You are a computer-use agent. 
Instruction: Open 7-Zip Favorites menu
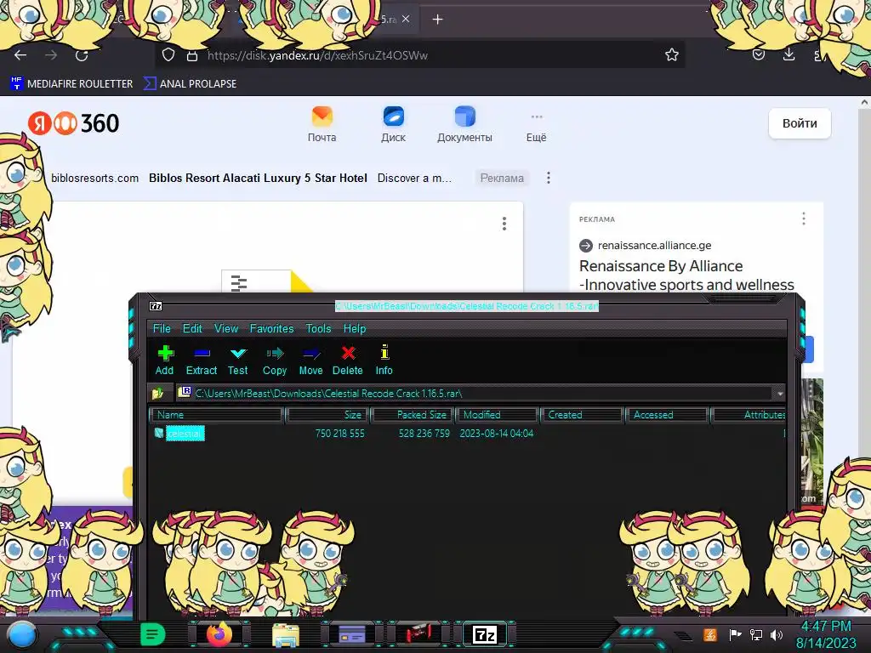click(x=271, y=329)
